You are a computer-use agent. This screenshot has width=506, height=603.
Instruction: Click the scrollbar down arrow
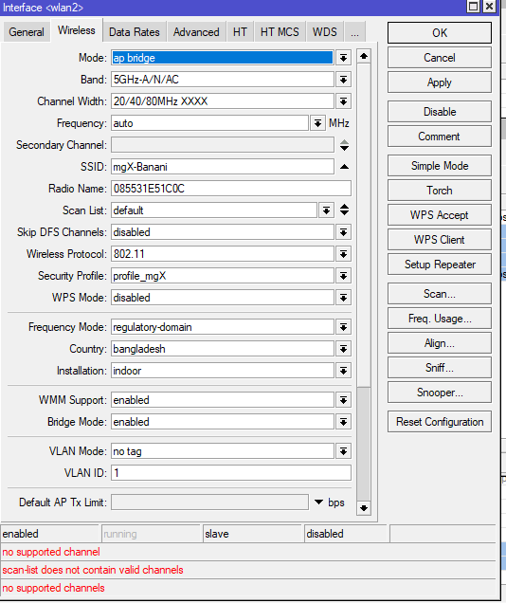[364, 508]
